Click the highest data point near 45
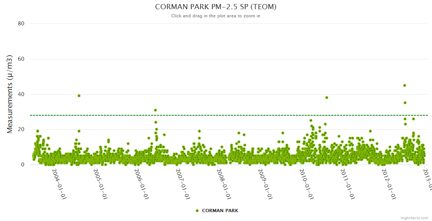The height and width of the screenshot is (221, 432). click(x=405, y=85)
